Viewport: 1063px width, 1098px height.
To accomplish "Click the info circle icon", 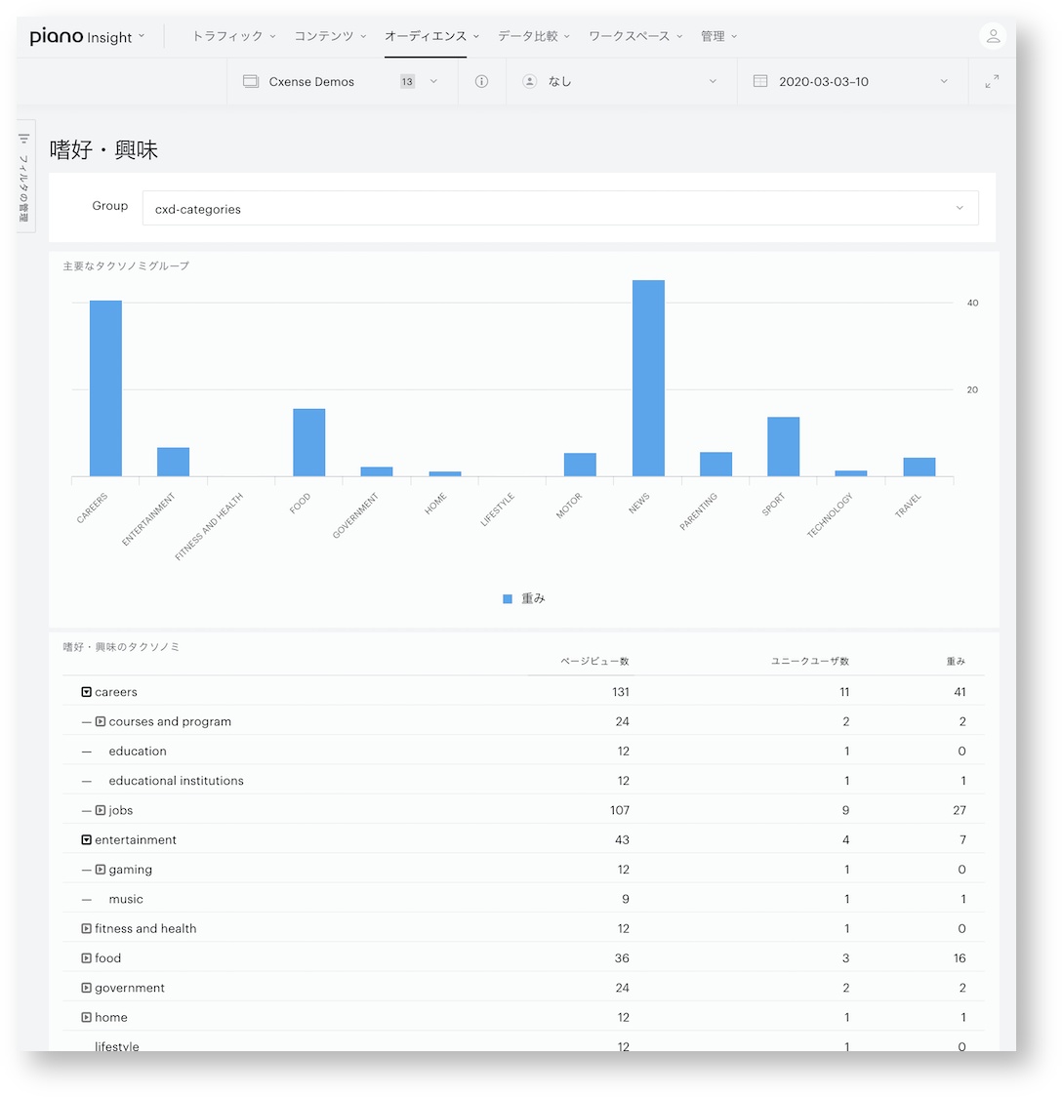I will coord(482,81).
